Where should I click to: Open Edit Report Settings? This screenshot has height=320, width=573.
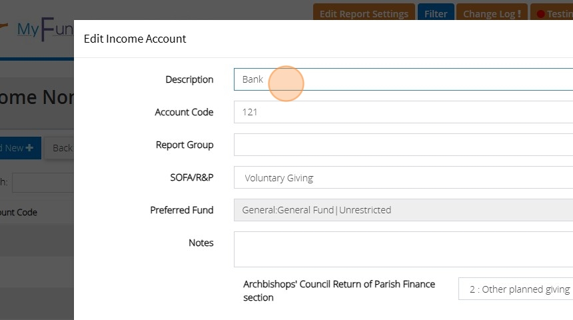pos(364,14)
